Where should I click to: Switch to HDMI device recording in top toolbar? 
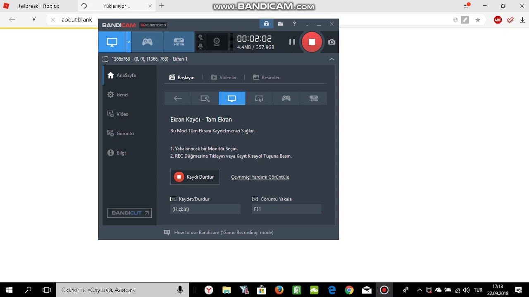[179, 42]
